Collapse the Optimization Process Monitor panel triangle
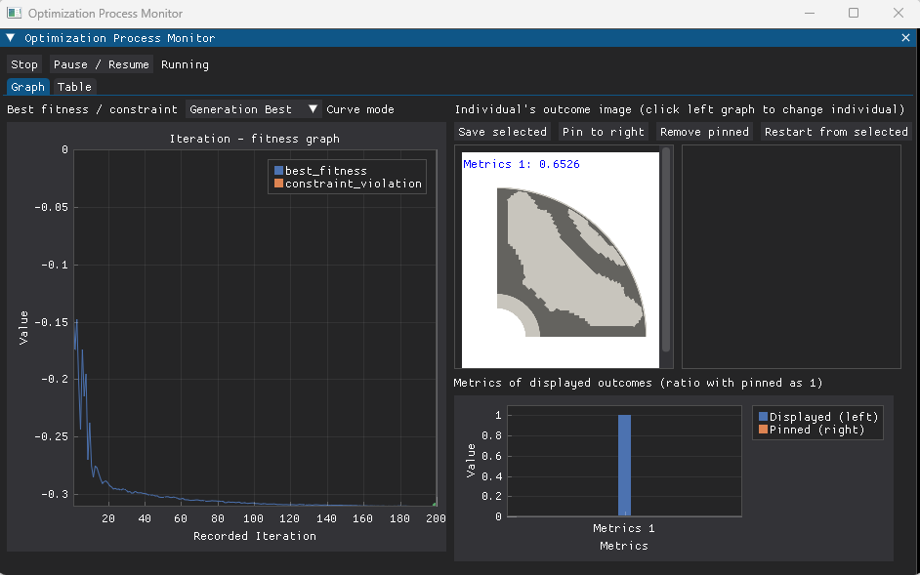 [x=11, y=38]
